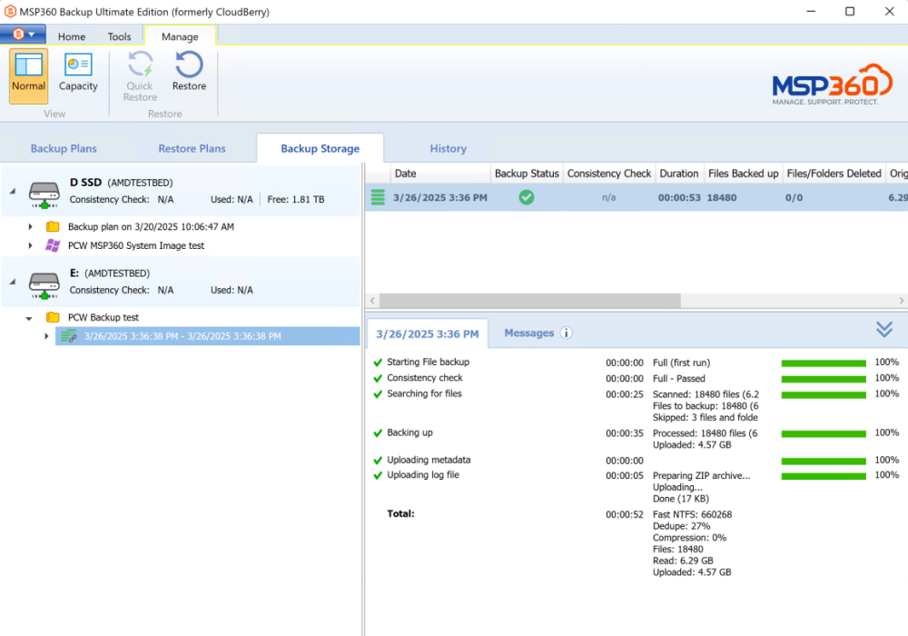Collapse the details panel using the double chevron
This screenshot has width=908, height=636.
[x=883, y=330]
